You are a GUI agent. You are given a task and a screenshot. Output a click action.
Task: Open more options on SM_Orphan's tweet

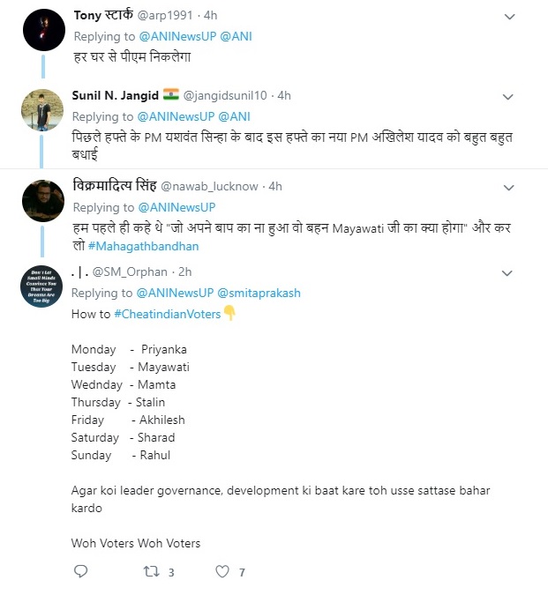pos(509,273)
